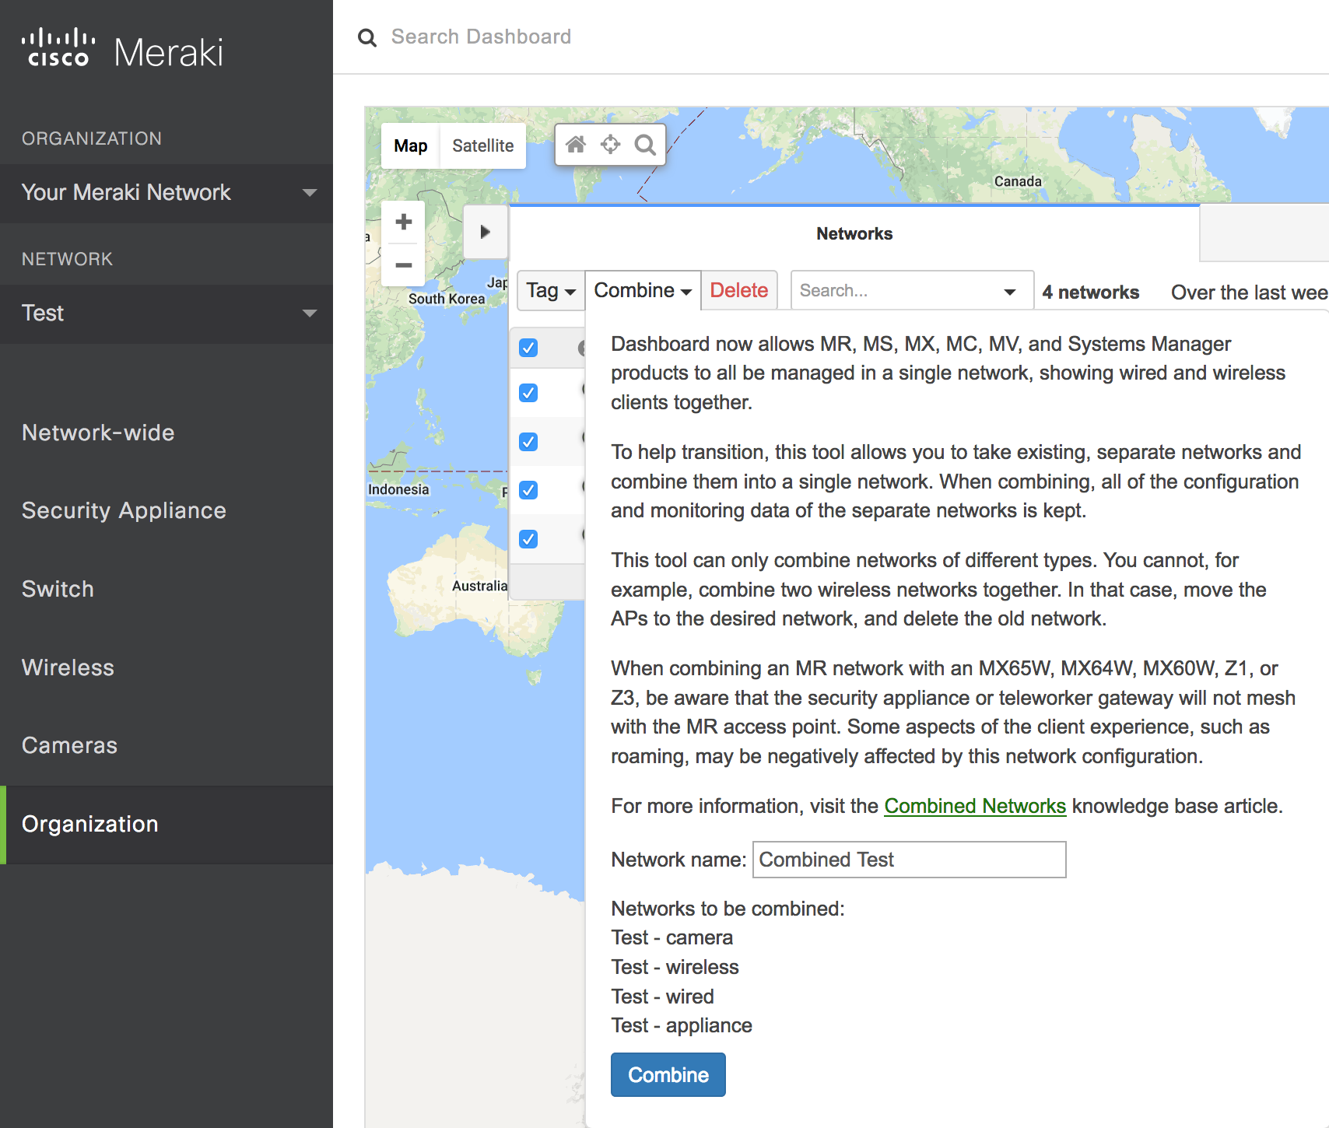Screen dimensions: 1329x1128
Task: Click the ORGANIZATION sidebar heading
Action: [92, 138]
